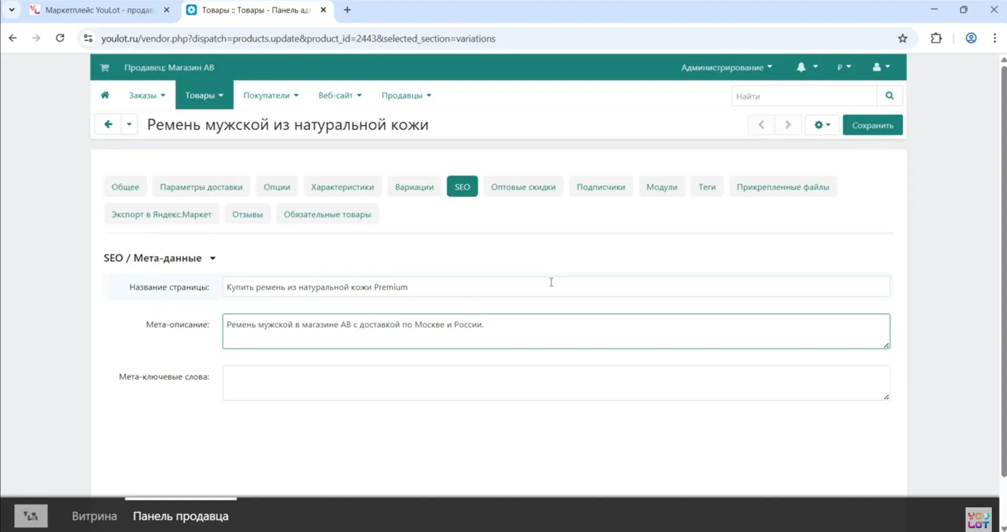Open the notifications bell menu
Screen dimensions: 1007x532
click(806, 67)
